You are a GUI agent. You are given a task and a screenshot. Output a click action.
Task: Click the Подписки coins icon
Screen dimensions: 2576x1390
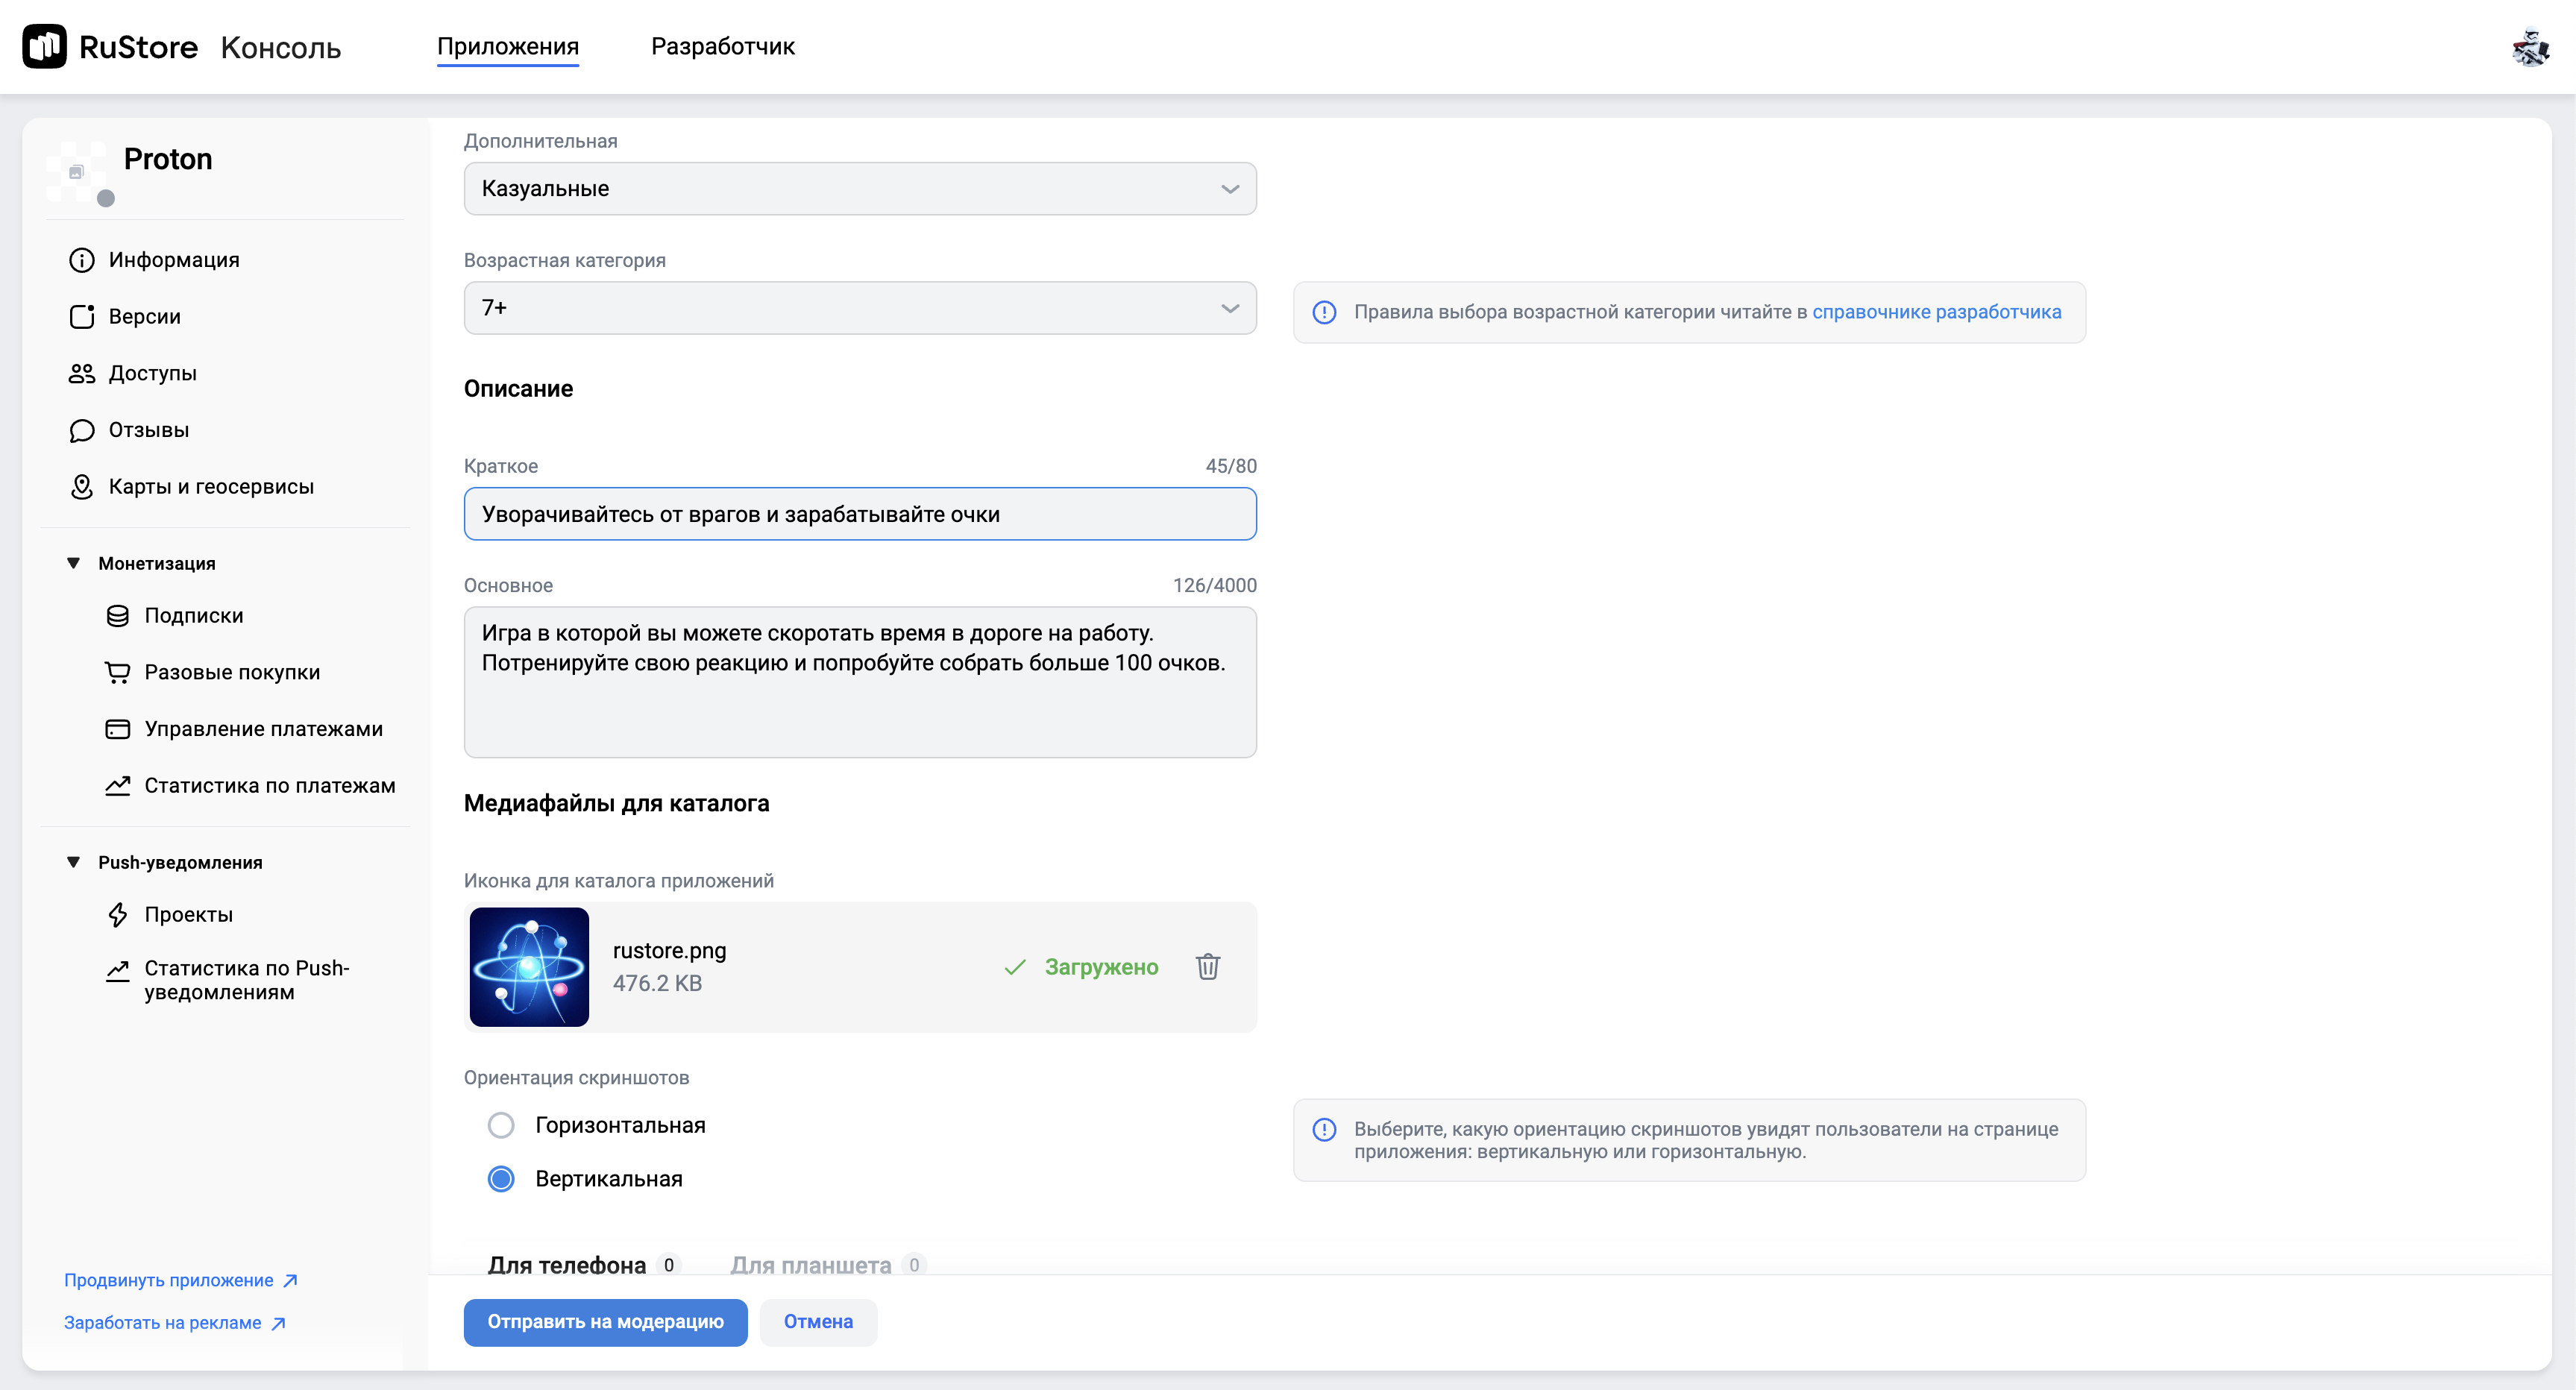(118, 616)
